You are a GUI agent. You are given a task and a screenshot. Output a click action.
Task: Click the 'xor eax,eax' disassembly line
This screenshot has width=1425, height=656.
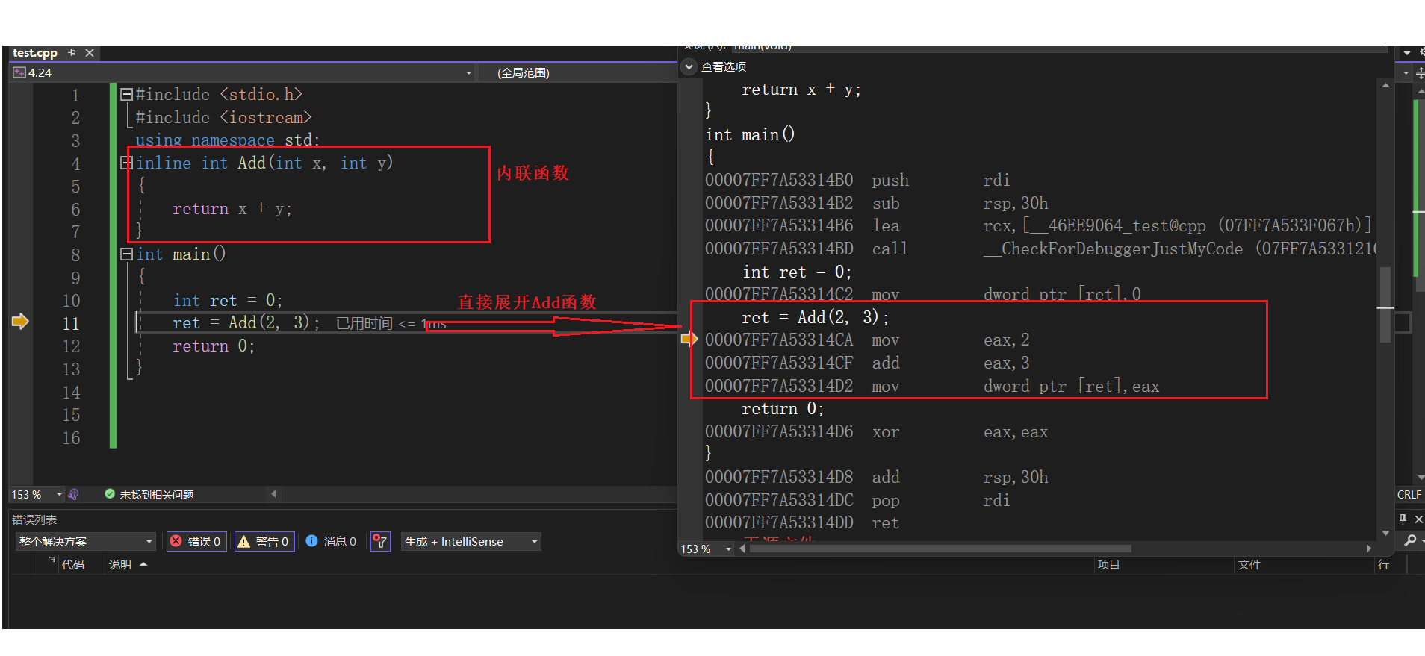tap(877, 432)
